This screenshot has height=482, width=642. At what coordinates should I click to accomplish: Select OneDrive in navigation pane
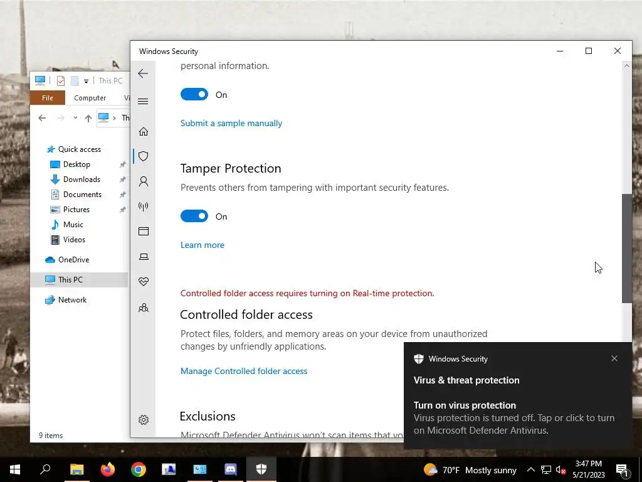(73, 259)
